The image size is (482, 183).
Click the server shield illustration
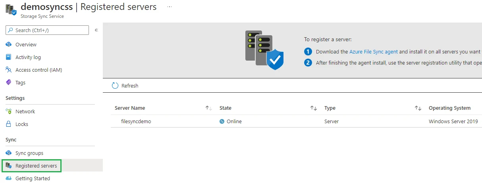[x=264, y=50]
